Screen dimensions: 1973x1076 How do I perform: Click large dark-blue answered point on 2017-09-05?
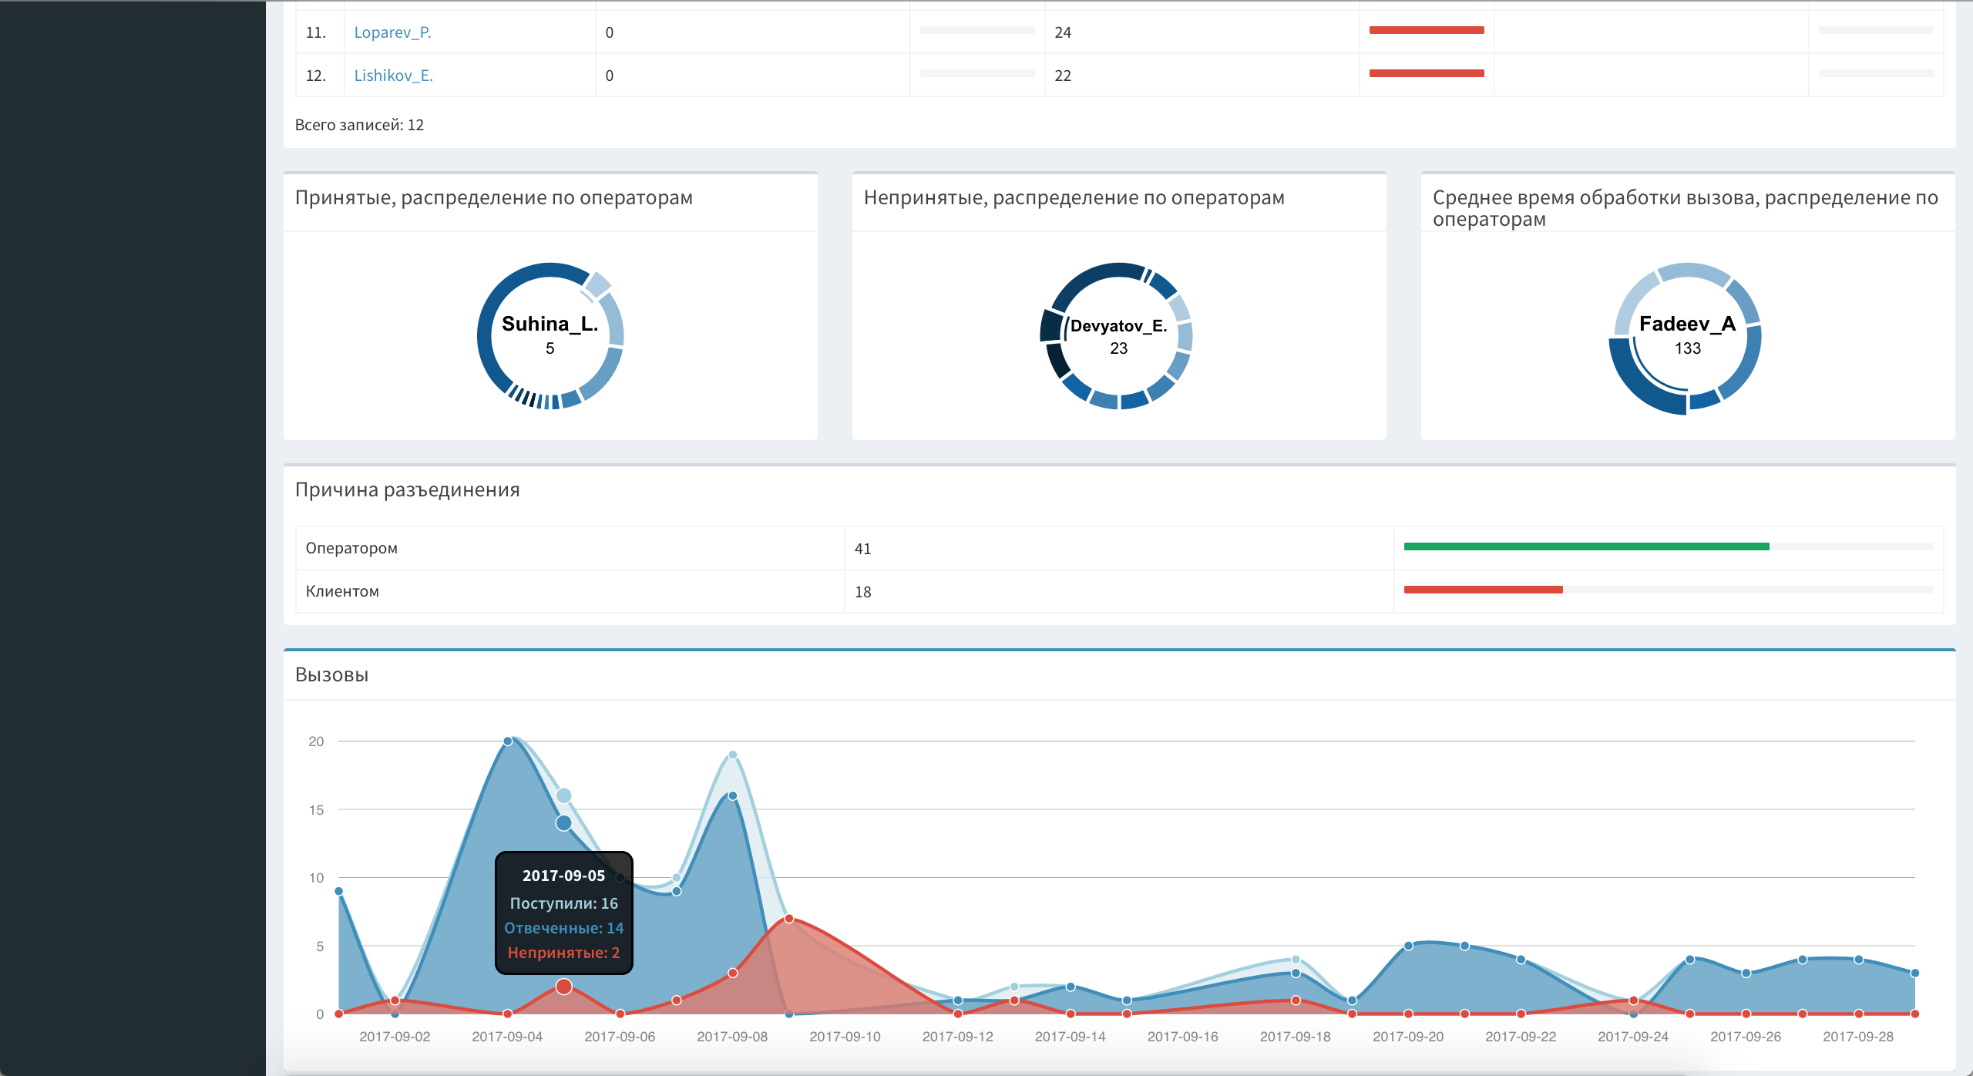click(x=563, y=823)
